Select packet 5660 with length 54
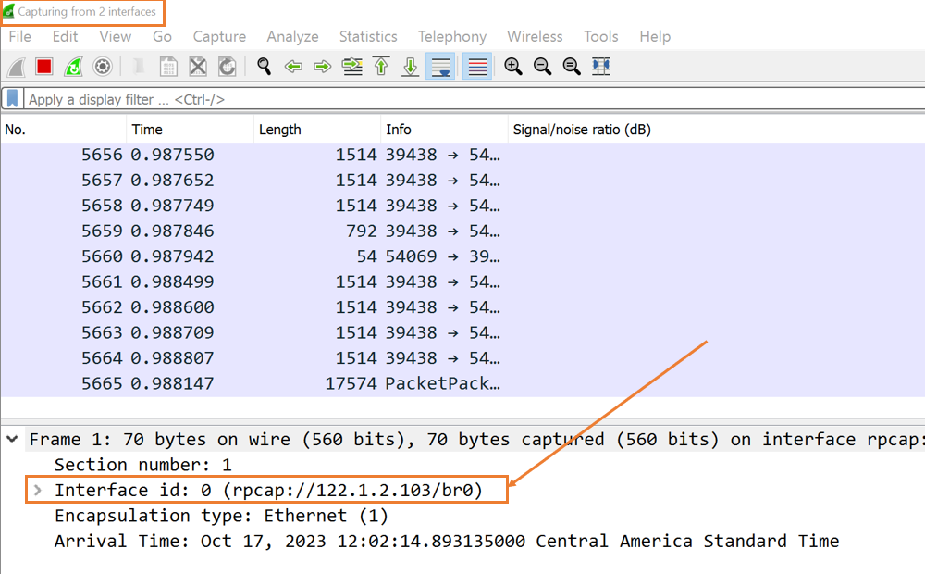Image resolution: width=925 pixels, height=574 pixels. (x=462, y=256)
